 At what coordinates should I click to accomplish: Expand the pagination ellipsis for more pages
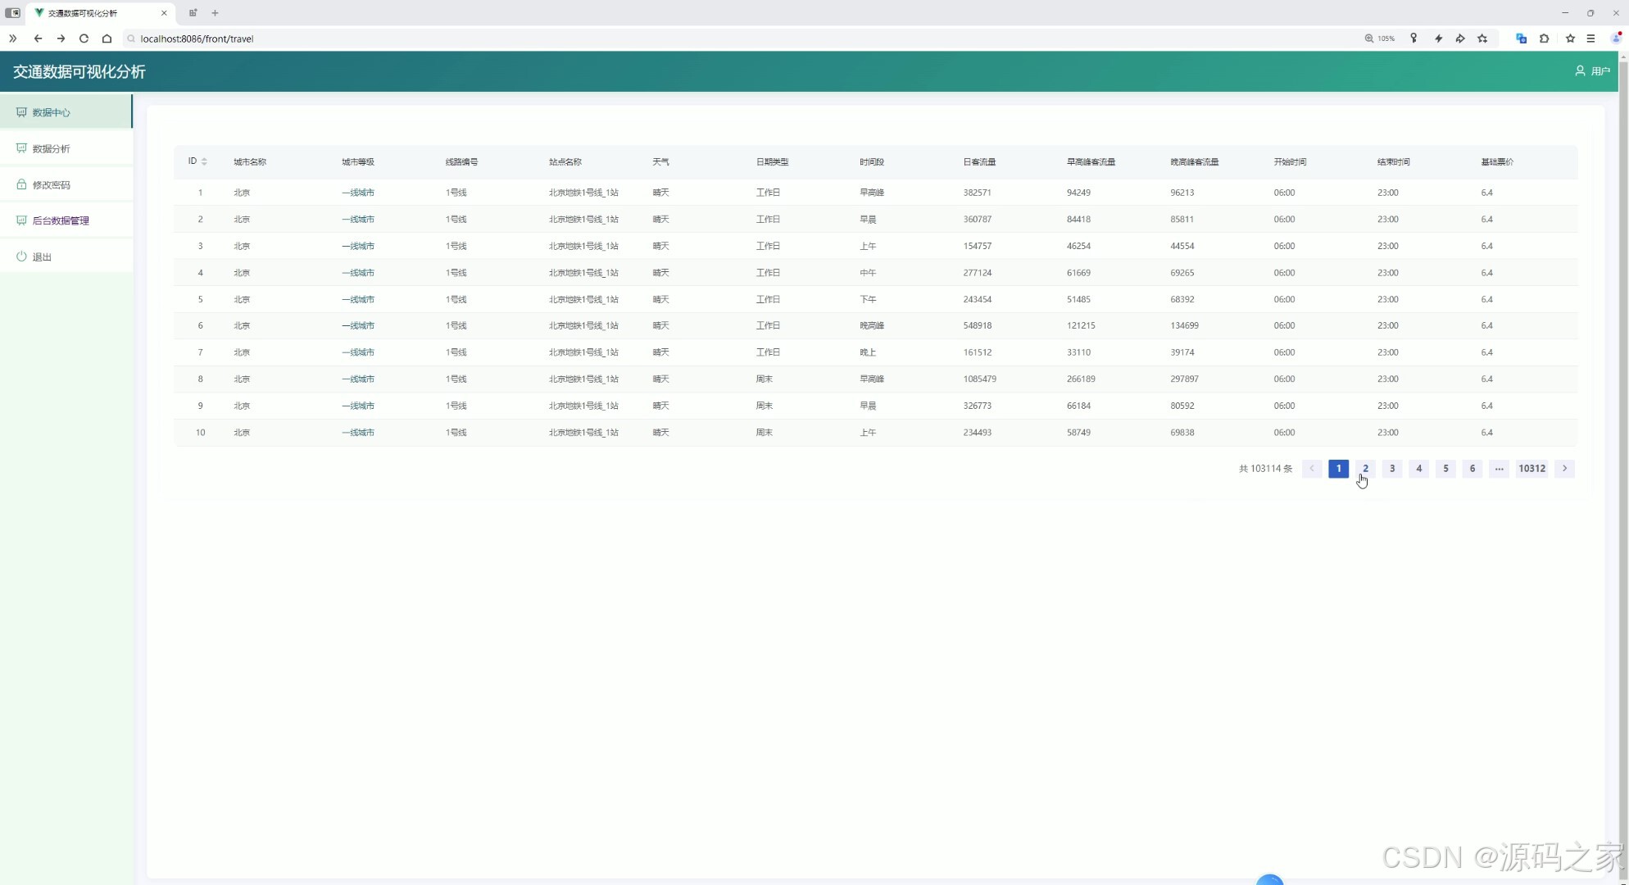(x=1499, y=469)
